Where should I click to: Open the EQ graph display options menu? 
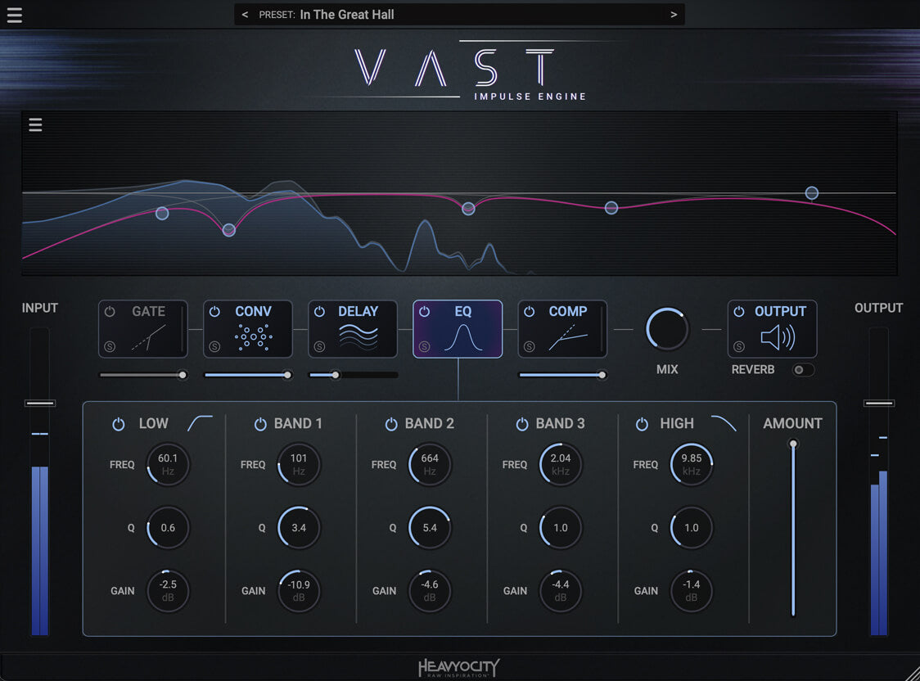tap(35, 125)
